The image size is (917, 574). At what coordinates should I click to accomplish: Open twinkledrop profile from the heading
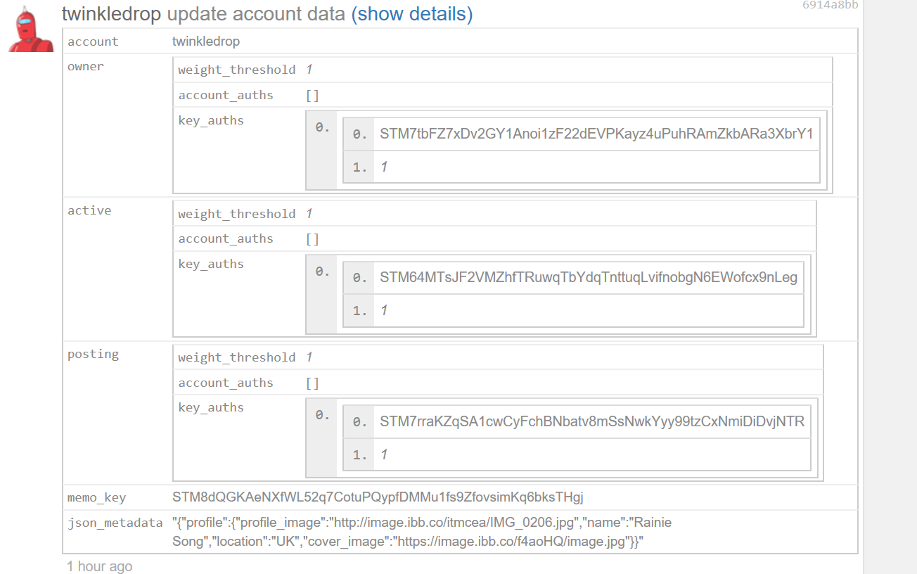111,14
